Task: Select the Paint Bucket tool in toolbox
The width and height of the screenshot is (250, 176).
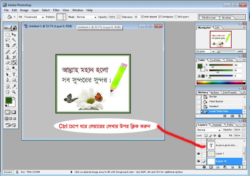Action: pyautogui.click(x=14, y=63)
